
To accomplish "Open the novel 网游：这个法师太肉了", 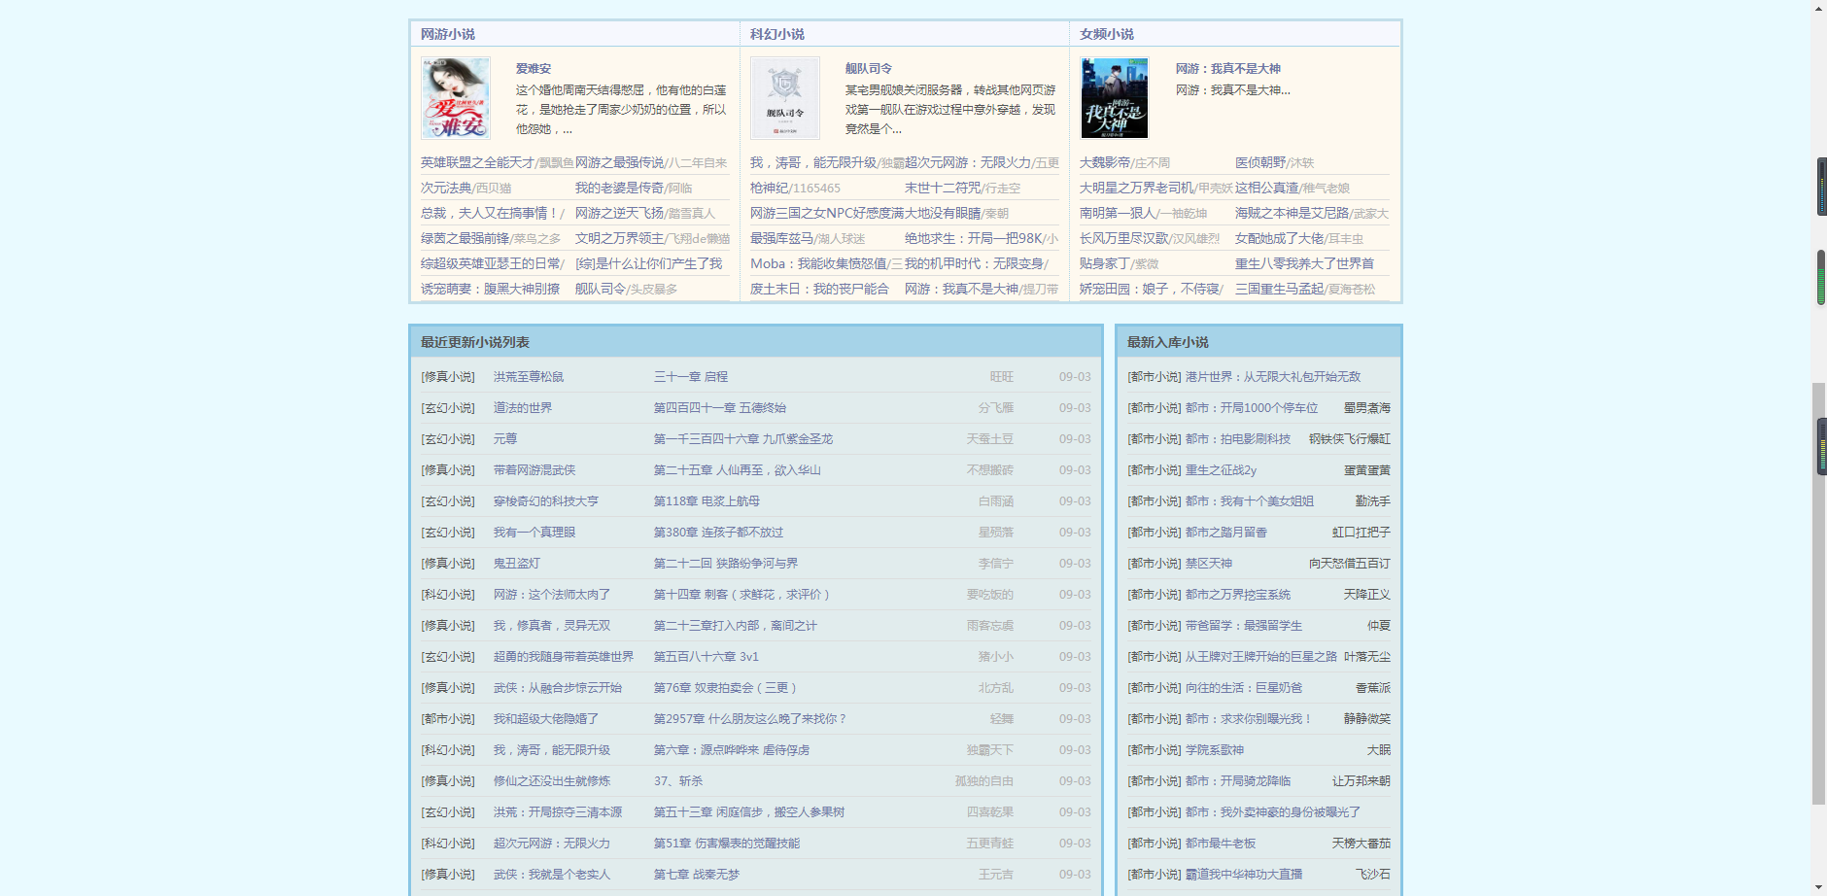I will 552,595.
